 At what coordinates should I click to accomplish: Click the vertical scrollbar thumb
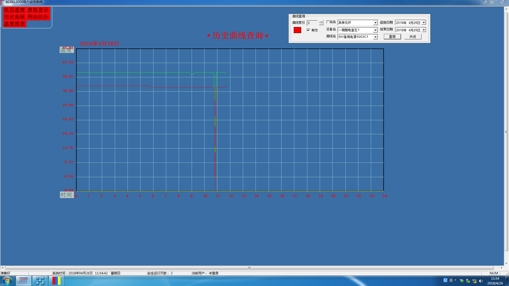(x=506, y=132)
